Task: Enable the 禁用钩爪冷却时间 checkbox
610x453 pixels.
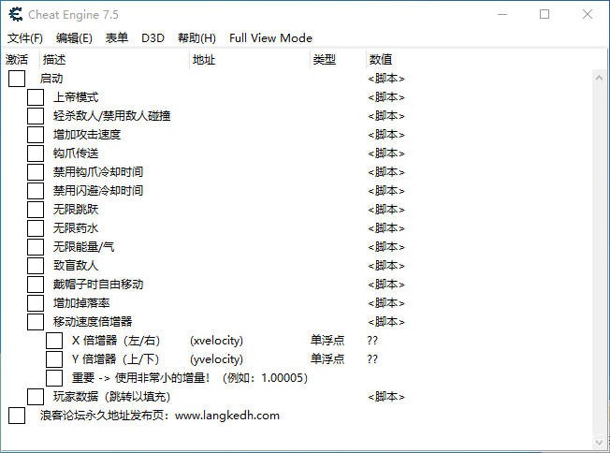Action: pos(36,171)
